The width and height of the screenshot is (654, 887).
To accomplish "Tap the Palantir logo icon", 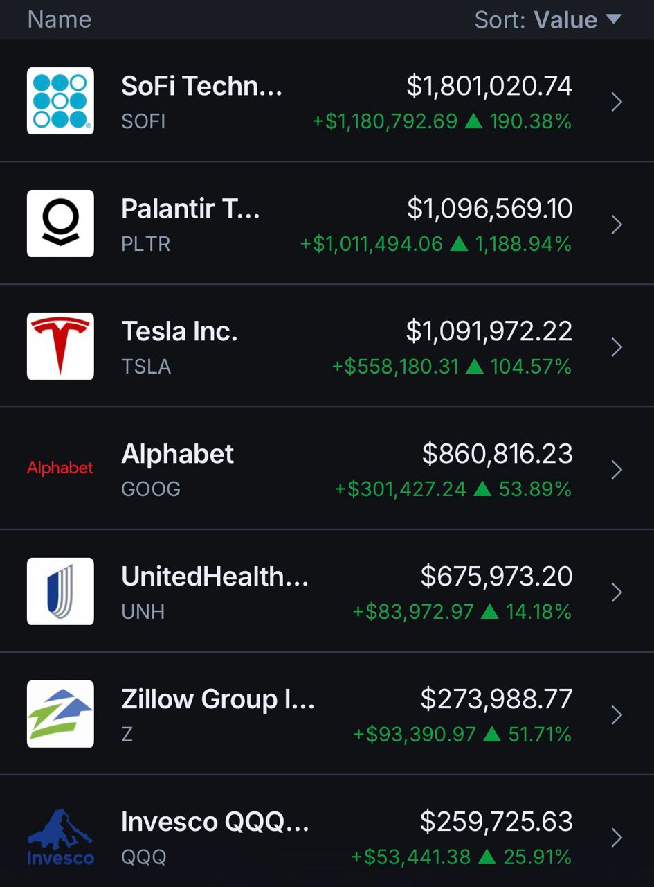I will [60, 224].
